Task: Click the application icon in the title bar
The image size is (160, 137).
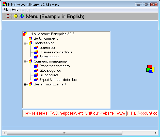Action: coord(5,4)
